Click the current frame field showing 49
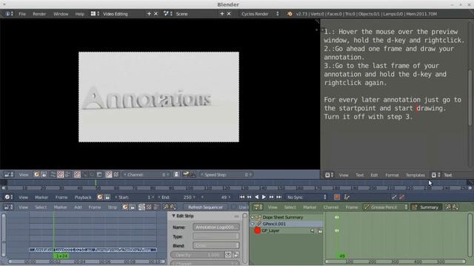The image size is (474, 266). tap(216, 197)
